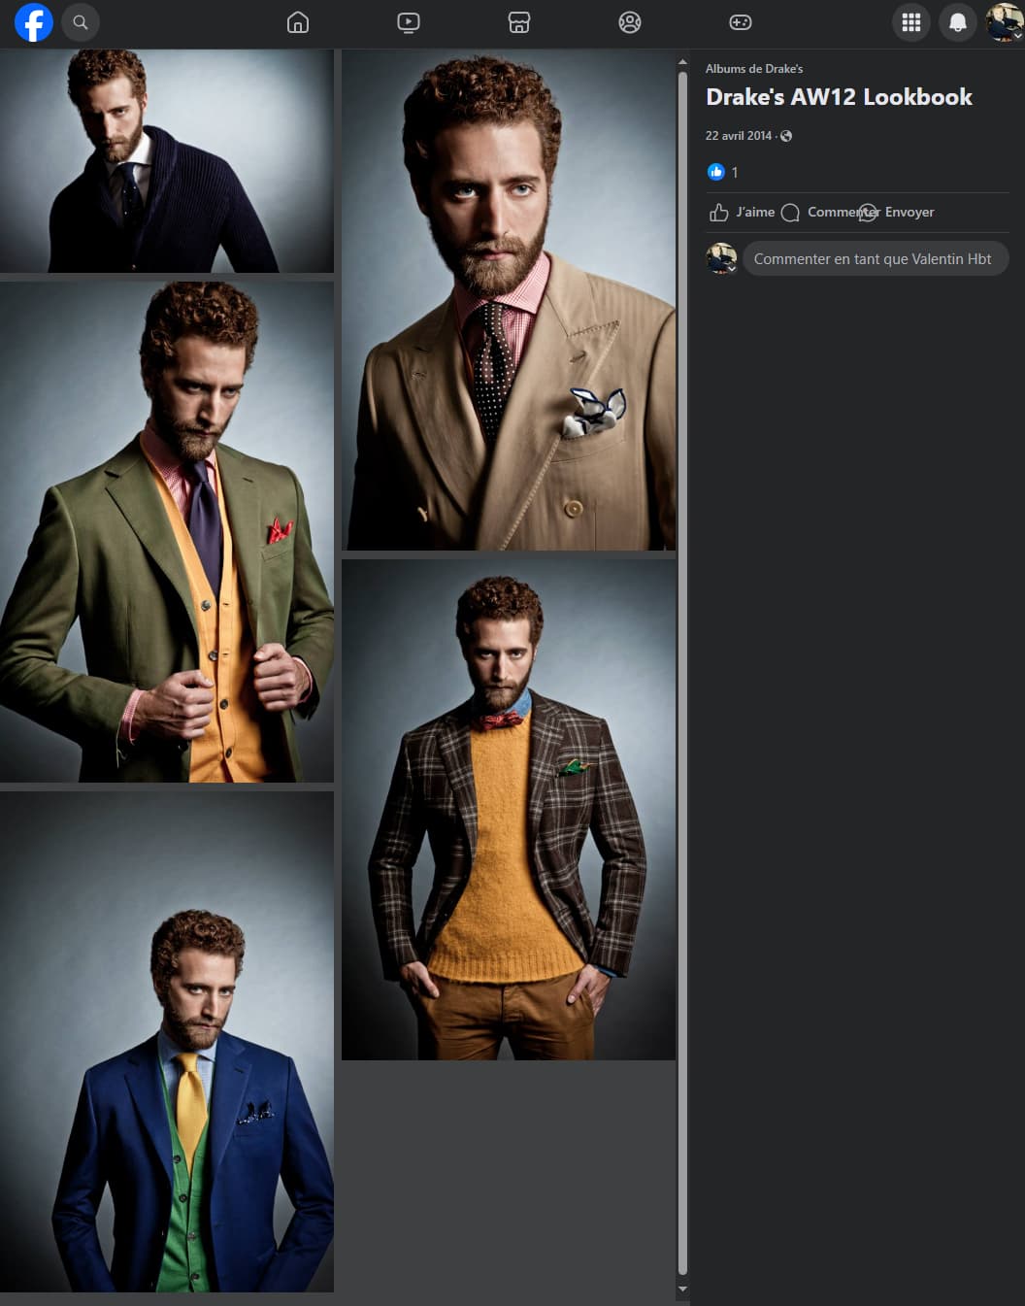This screenshot has width=1025, height=1306.
Task: Click commenter avatar beside comment box
Action: click(721, 258)
